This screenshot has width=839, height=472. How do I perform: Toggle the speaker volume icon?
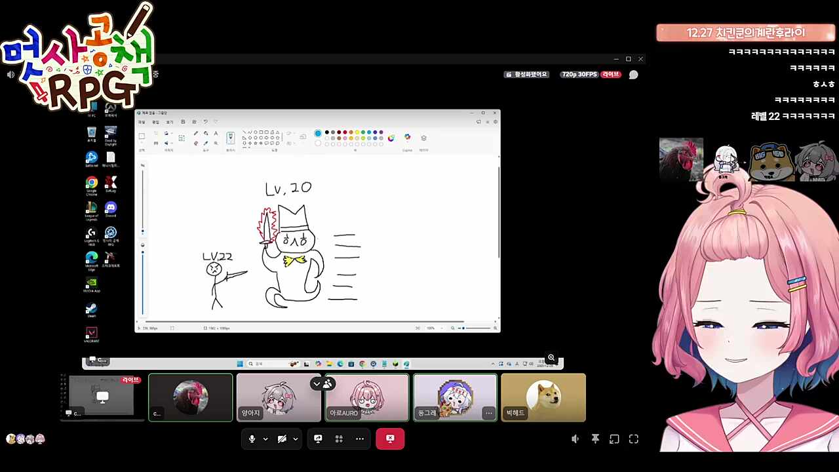(x=575, y=439)
